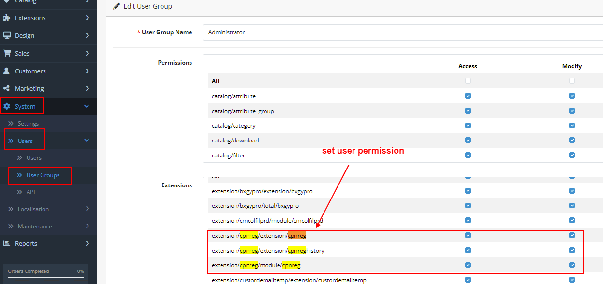Click the double-arrow icon beside Localisation
The height and width of the screenshot is (284, 603).
(11, 209)
